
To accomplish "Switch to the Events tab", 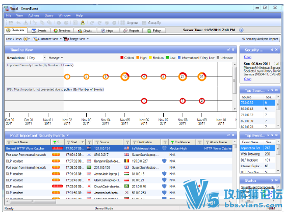I will click(x=39, y=31).
